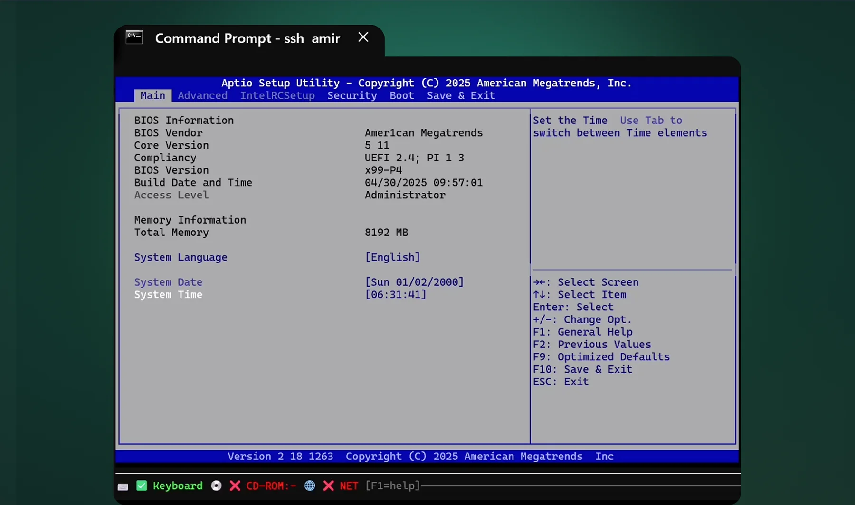
Task: Click the F10: Save & Exit hint
Action: pyautogui.click(x=582, y=369)
